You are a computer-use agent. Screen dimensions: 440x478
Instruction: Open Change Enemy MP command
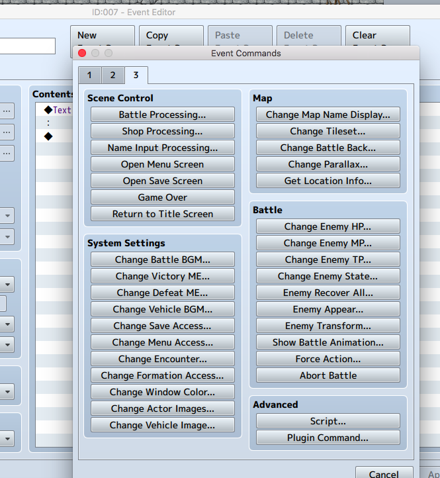(x=328, y=243)
